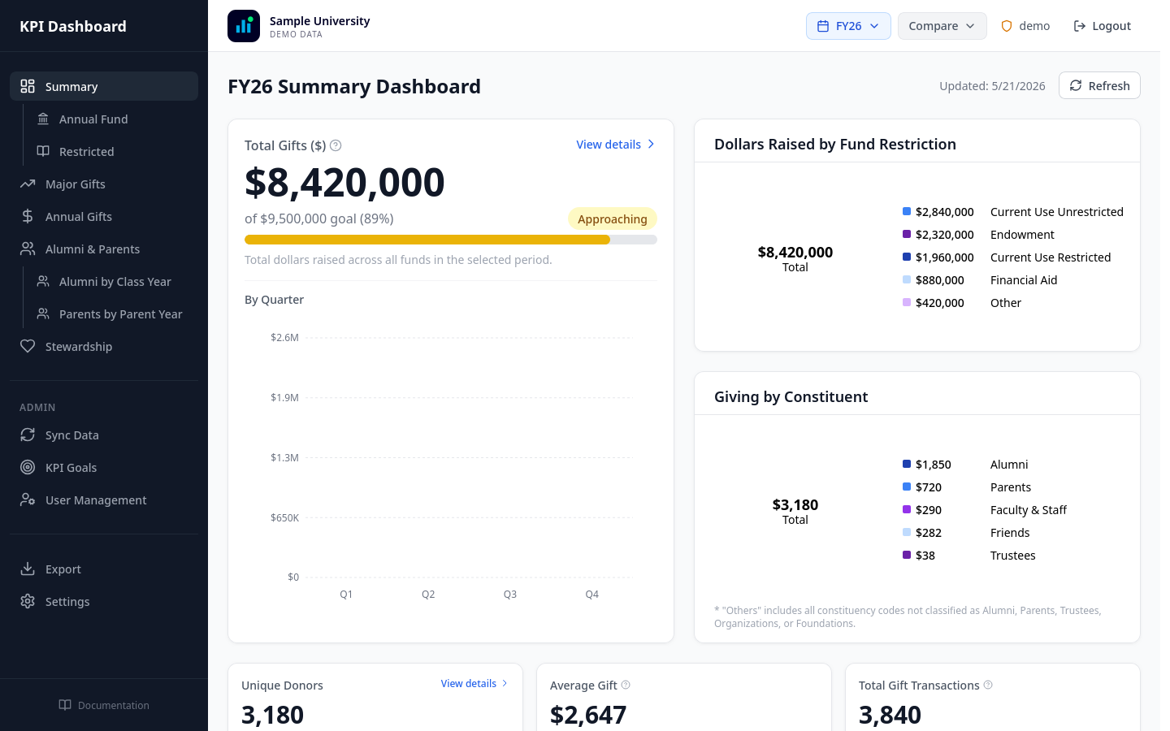Click the Summary grid icon in sidebar

point(28,86)
